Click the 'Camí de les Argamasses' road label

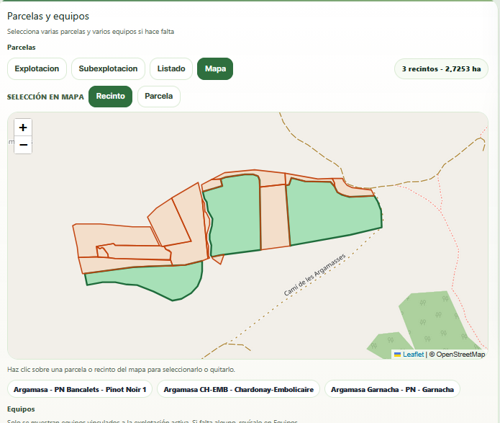pyautogui.click(x=314, y=275)
